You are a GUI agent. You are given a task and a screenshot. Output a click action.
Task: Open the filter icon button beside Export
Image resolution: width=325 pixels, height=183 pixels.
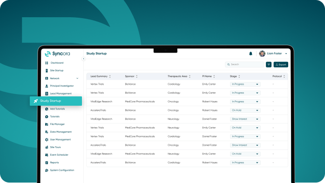coord(269,65)
